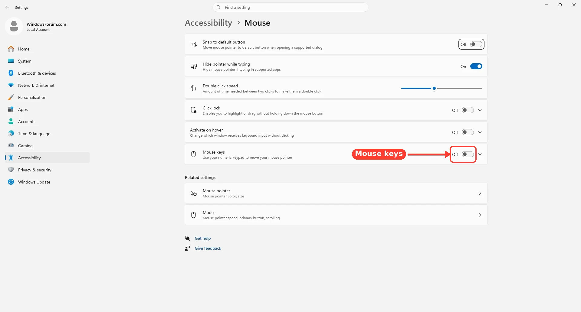581x312 pixels.
Task: Click the Personalization paintbrush icon
Action: coord(11,97)
